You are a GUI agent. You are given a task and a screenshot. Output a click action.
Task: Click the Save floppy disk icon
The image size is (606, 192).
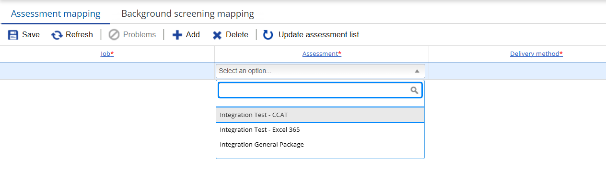point(13,35)
